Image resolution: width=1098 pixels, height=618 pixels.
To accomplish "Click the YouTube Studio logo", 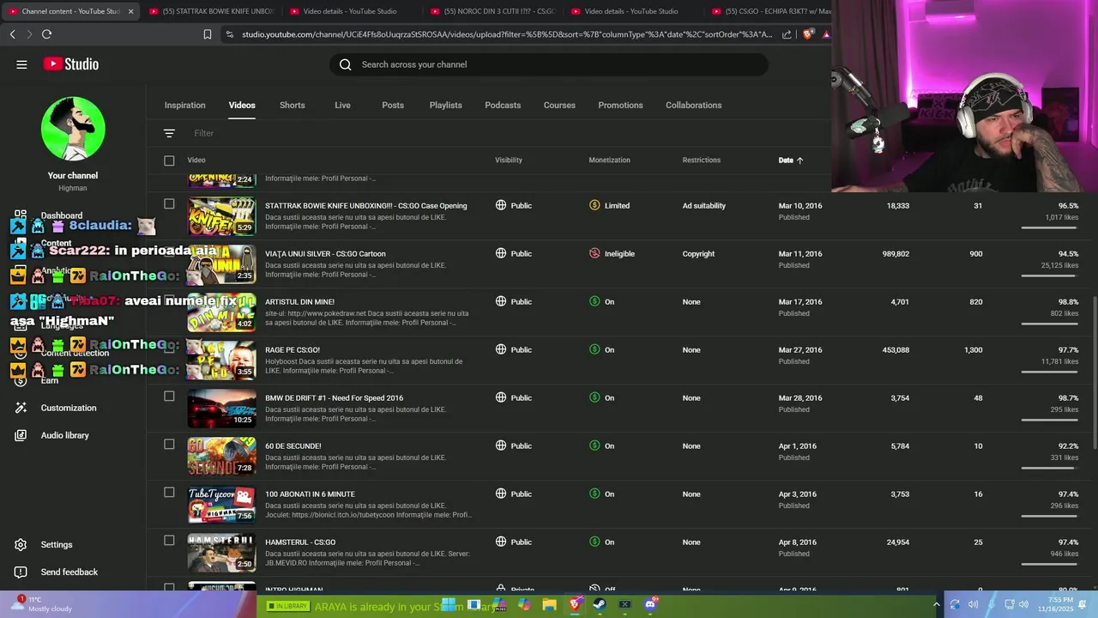I will [71, 64].
